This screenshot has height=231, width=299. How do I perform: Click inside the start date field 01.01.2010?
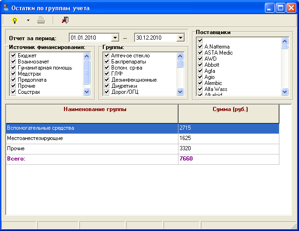(90, 38)
